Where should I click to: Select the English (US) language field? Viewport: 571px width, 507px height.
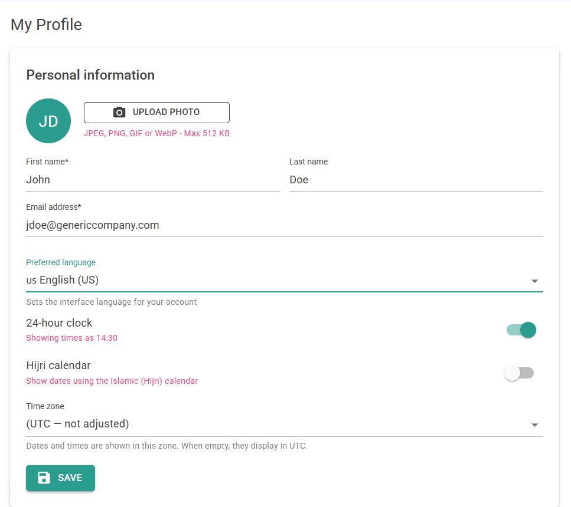click(x=285, y=281)
